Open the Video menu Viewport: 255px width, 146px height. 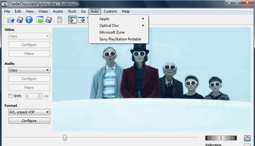pyautogui.click(x=43, y=11)
